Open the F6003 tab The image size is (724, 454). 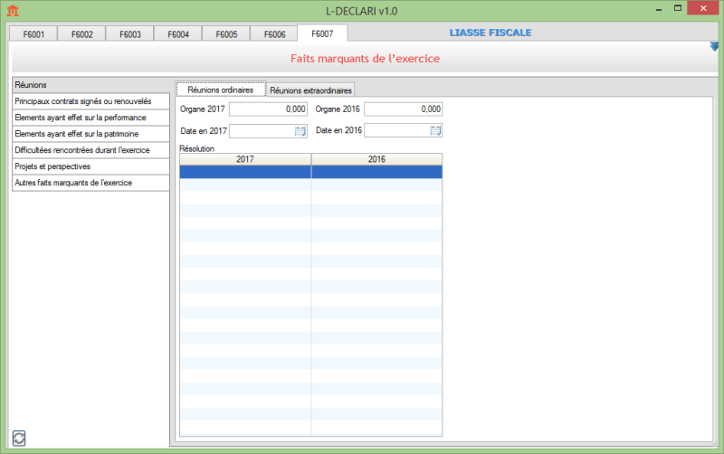129,34
